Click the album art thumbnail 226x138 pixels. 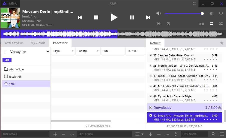coord(10,18)
